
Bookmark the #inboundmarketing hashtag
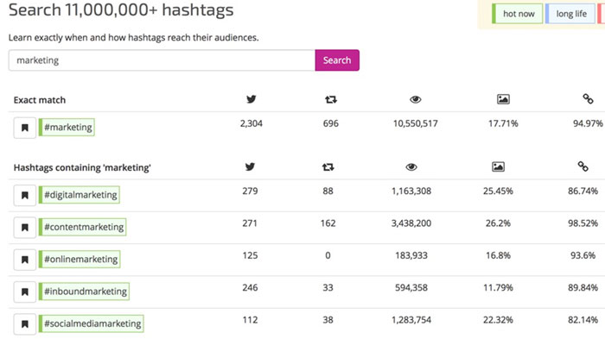coord(25,292)
